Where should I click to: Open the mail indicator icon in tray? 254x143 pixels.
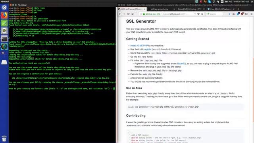226,2
